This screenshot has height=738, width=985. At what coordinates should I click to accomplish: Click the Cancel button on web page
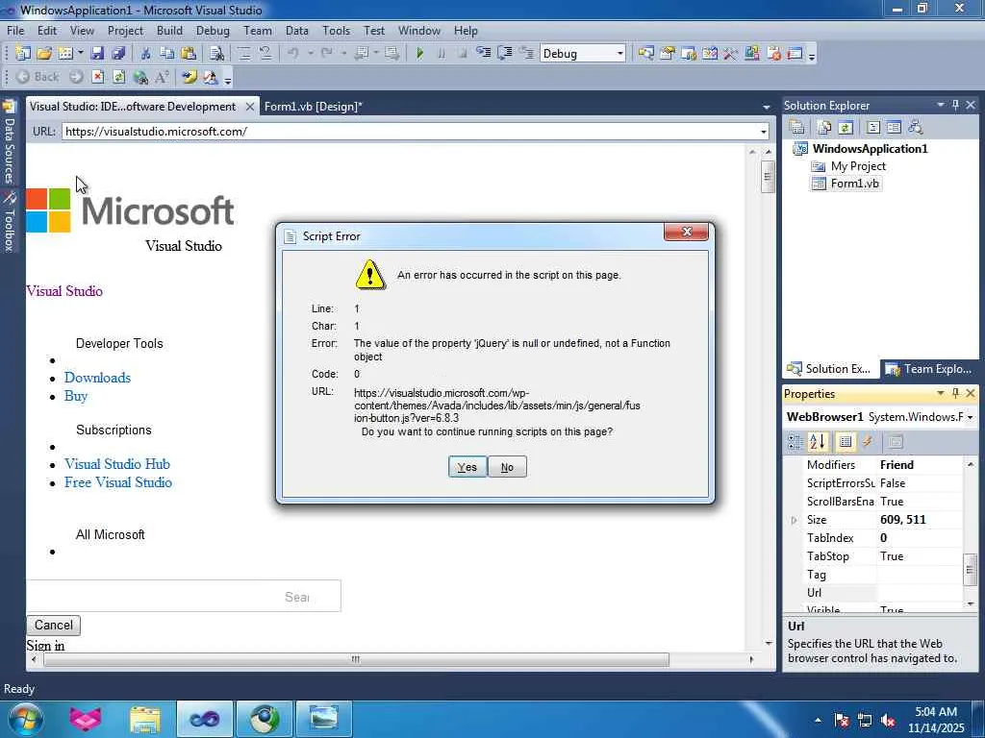click(54, 625)
